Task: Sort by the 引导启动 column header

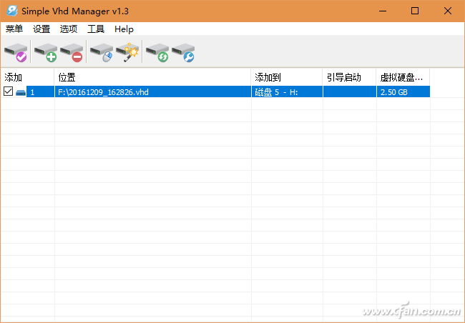Action: tap(349, 77)
